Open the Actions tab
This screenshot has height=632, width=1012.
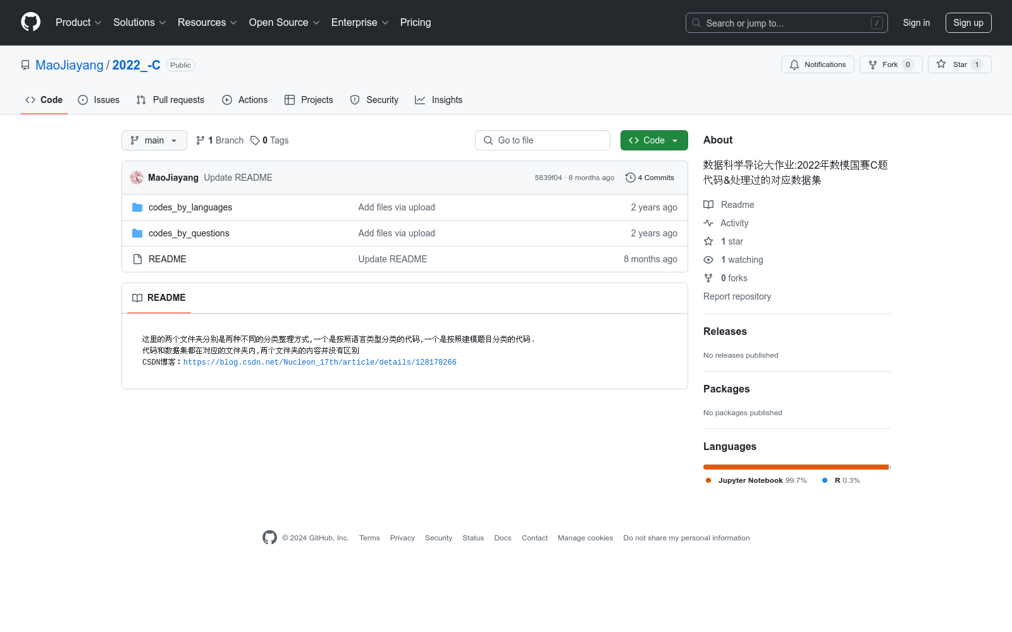point(245,100)
